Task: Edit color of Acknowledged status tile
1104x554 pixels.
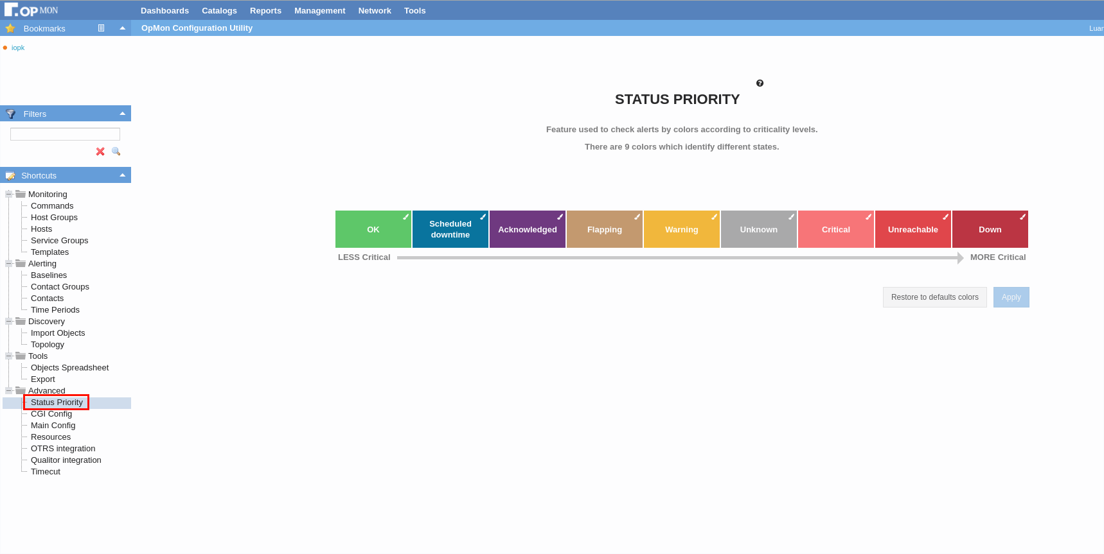Action: point(560,217)
